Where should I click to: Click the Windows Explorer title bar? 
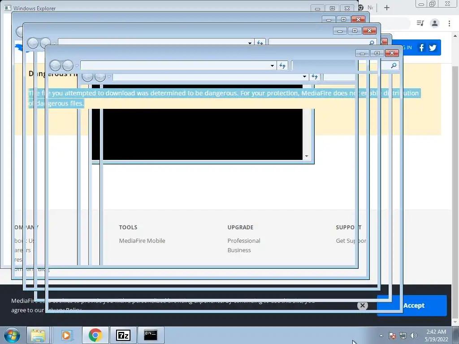coord(158,8)
